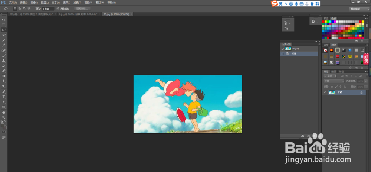The width and height of the screenshot is (371, 172).
Task: Click the feather (羽化) pixel input field
Action: click(48, 9)
